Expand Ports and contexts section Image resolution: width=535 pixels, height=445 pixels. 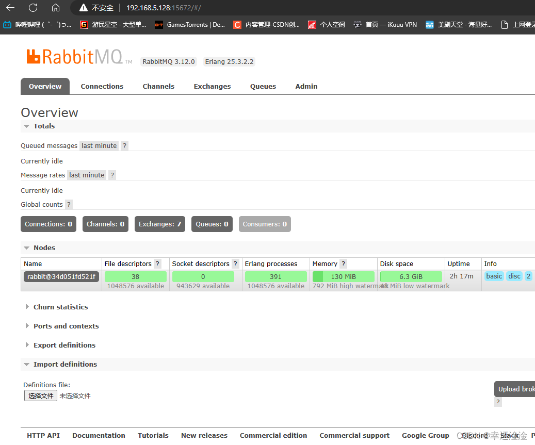tap(66, 326)
